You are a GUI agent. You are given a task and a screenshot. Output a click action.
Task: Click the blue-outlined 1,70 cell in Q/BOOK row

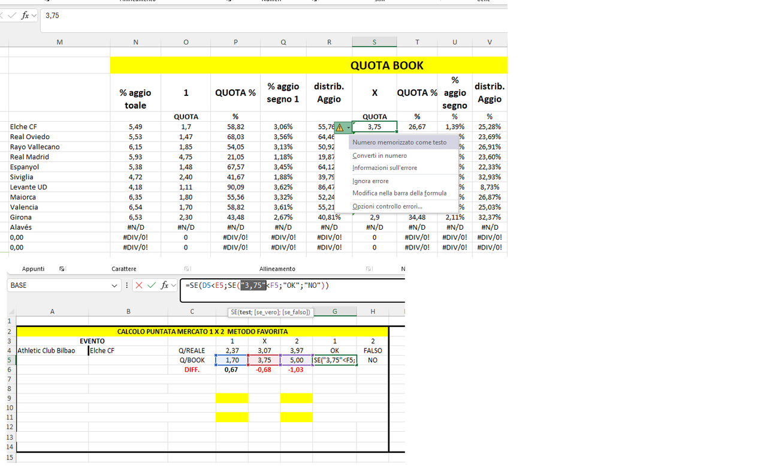[232, 360]
